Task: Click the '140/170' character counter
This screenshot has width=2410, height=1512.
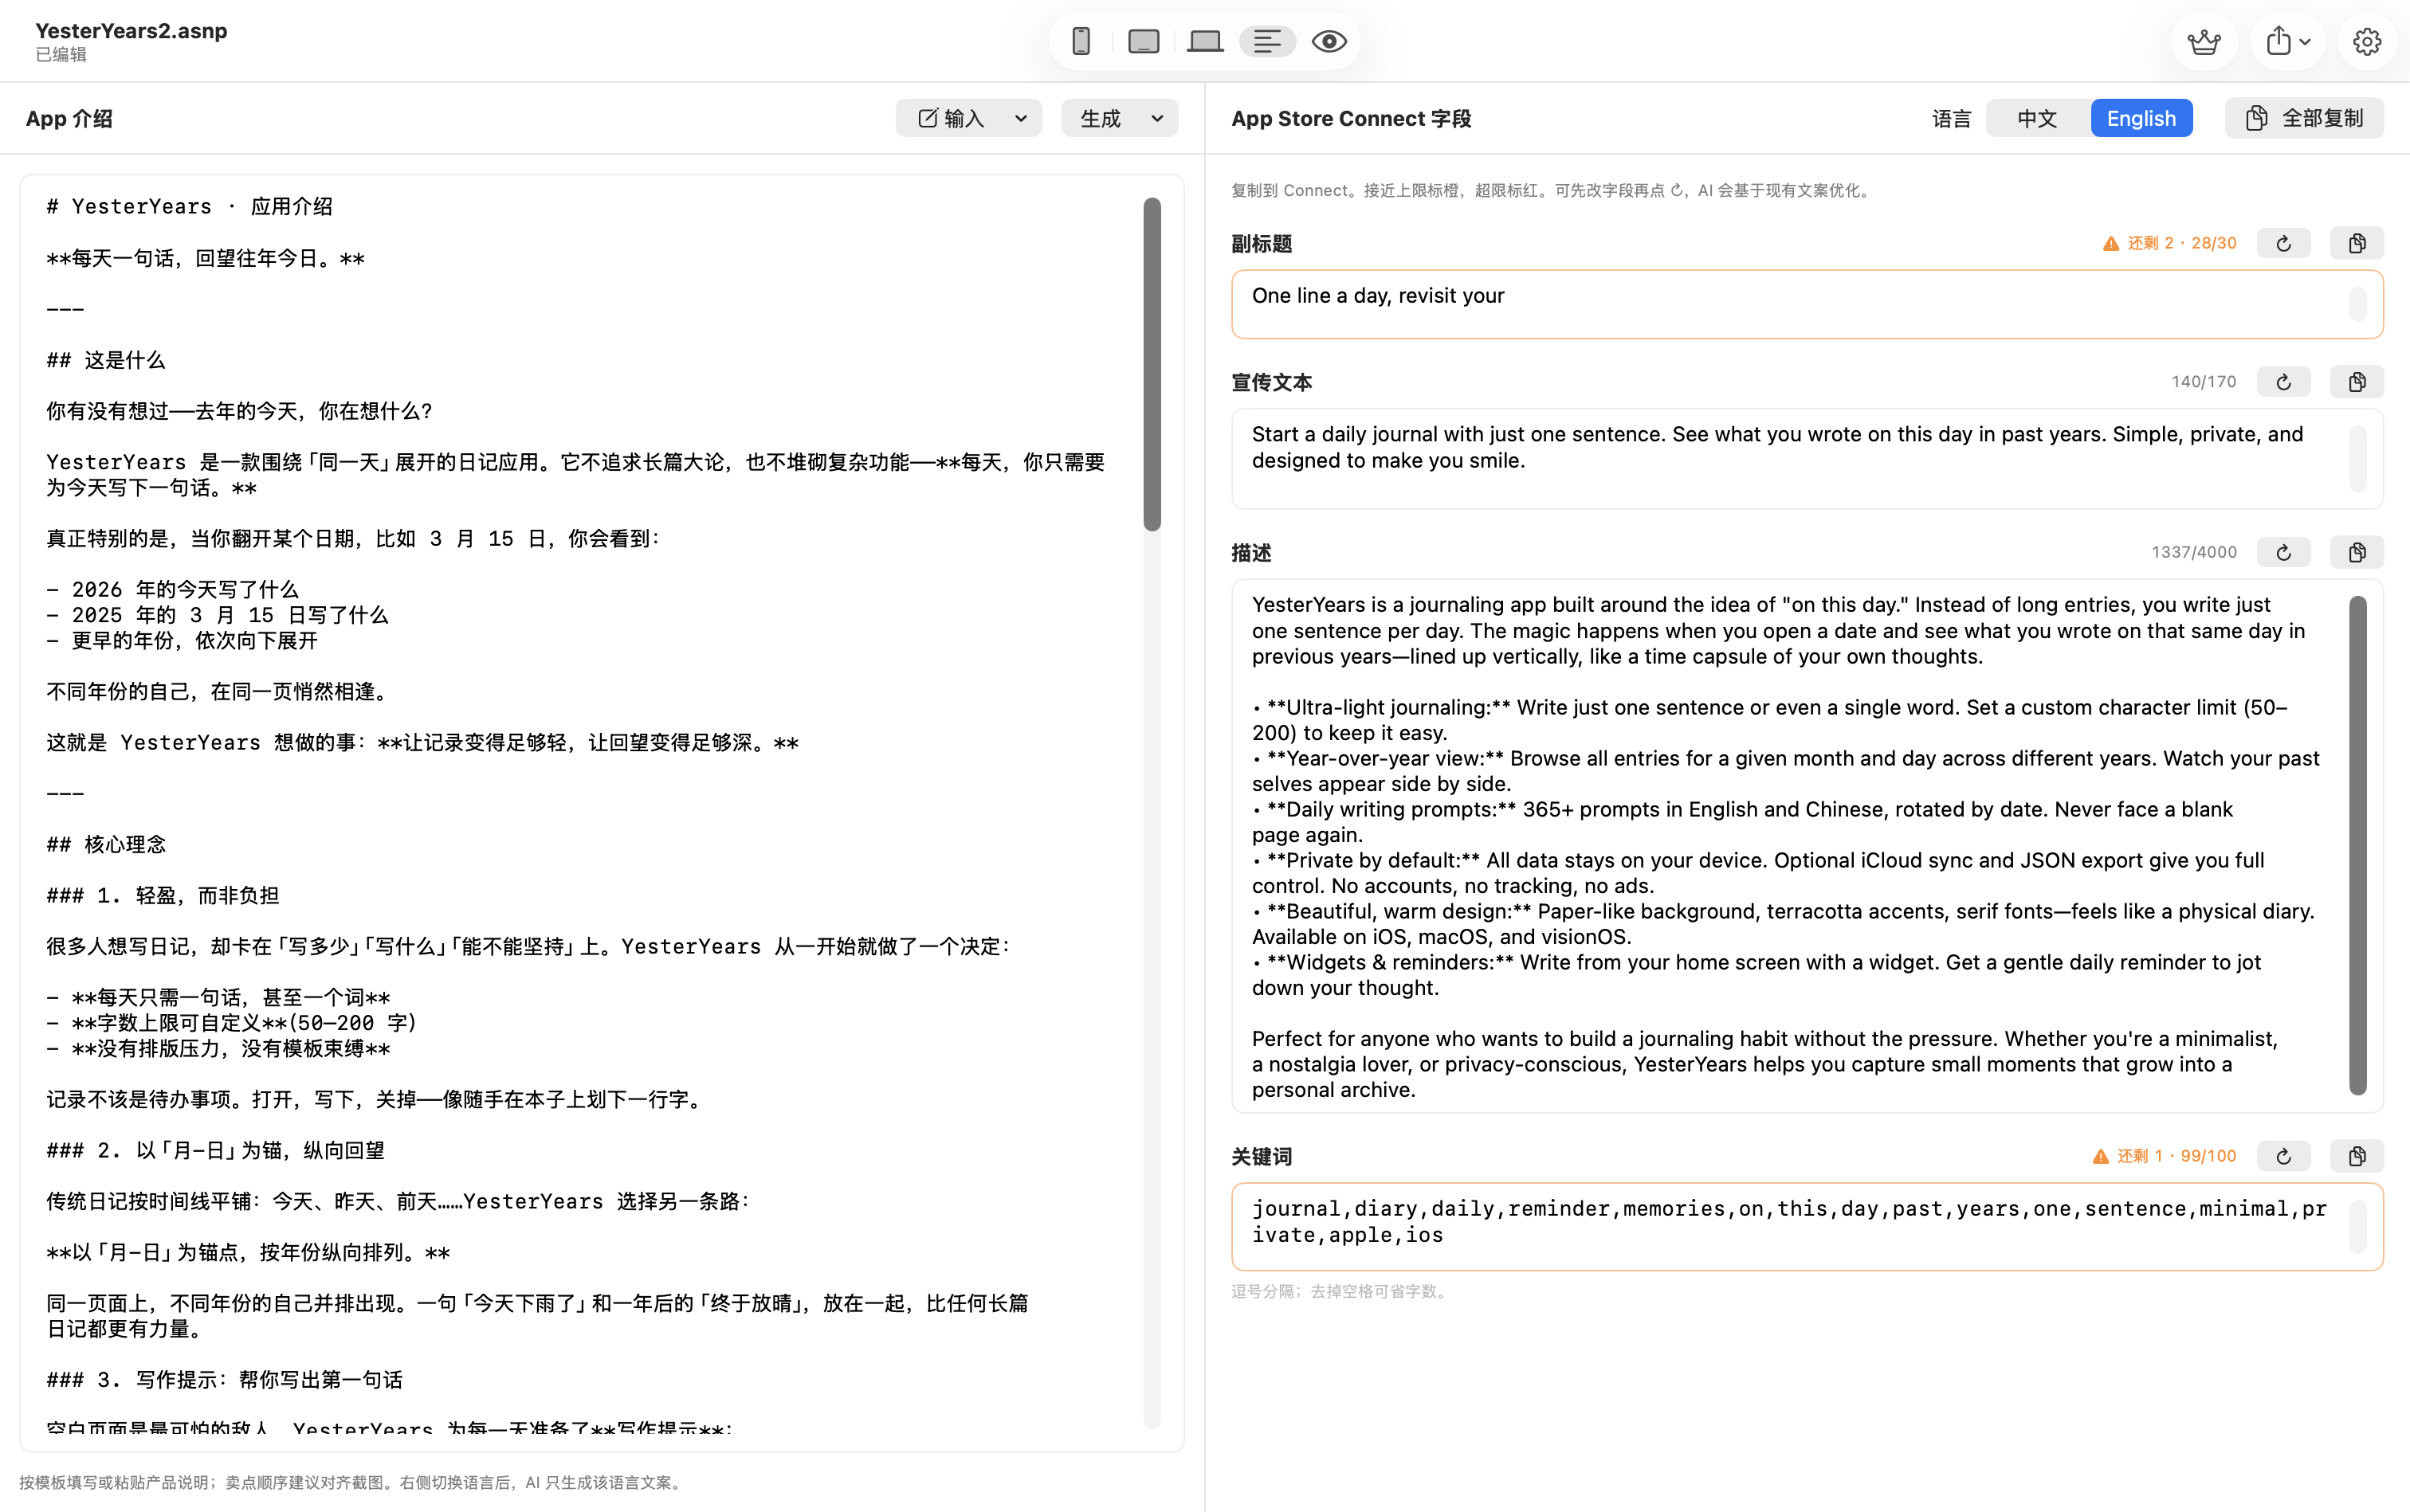Action: [x=2204, y=382]
